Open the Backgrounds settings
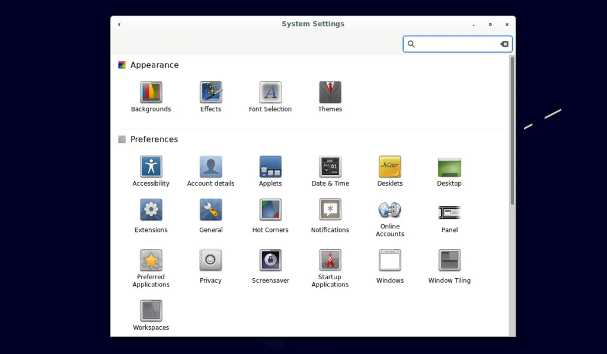Image resolution: width=607 pixels, height=354 pixels. [x=151, y=93]
